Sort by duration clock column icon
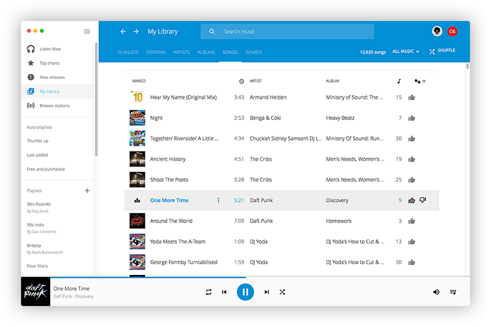This screenshot has width=491, height=327. pos(241,81)
